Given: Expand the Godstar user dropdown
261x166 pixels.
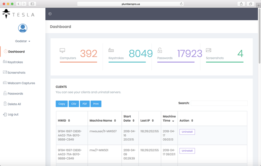Looking at the screenshot, I should 22,41.
